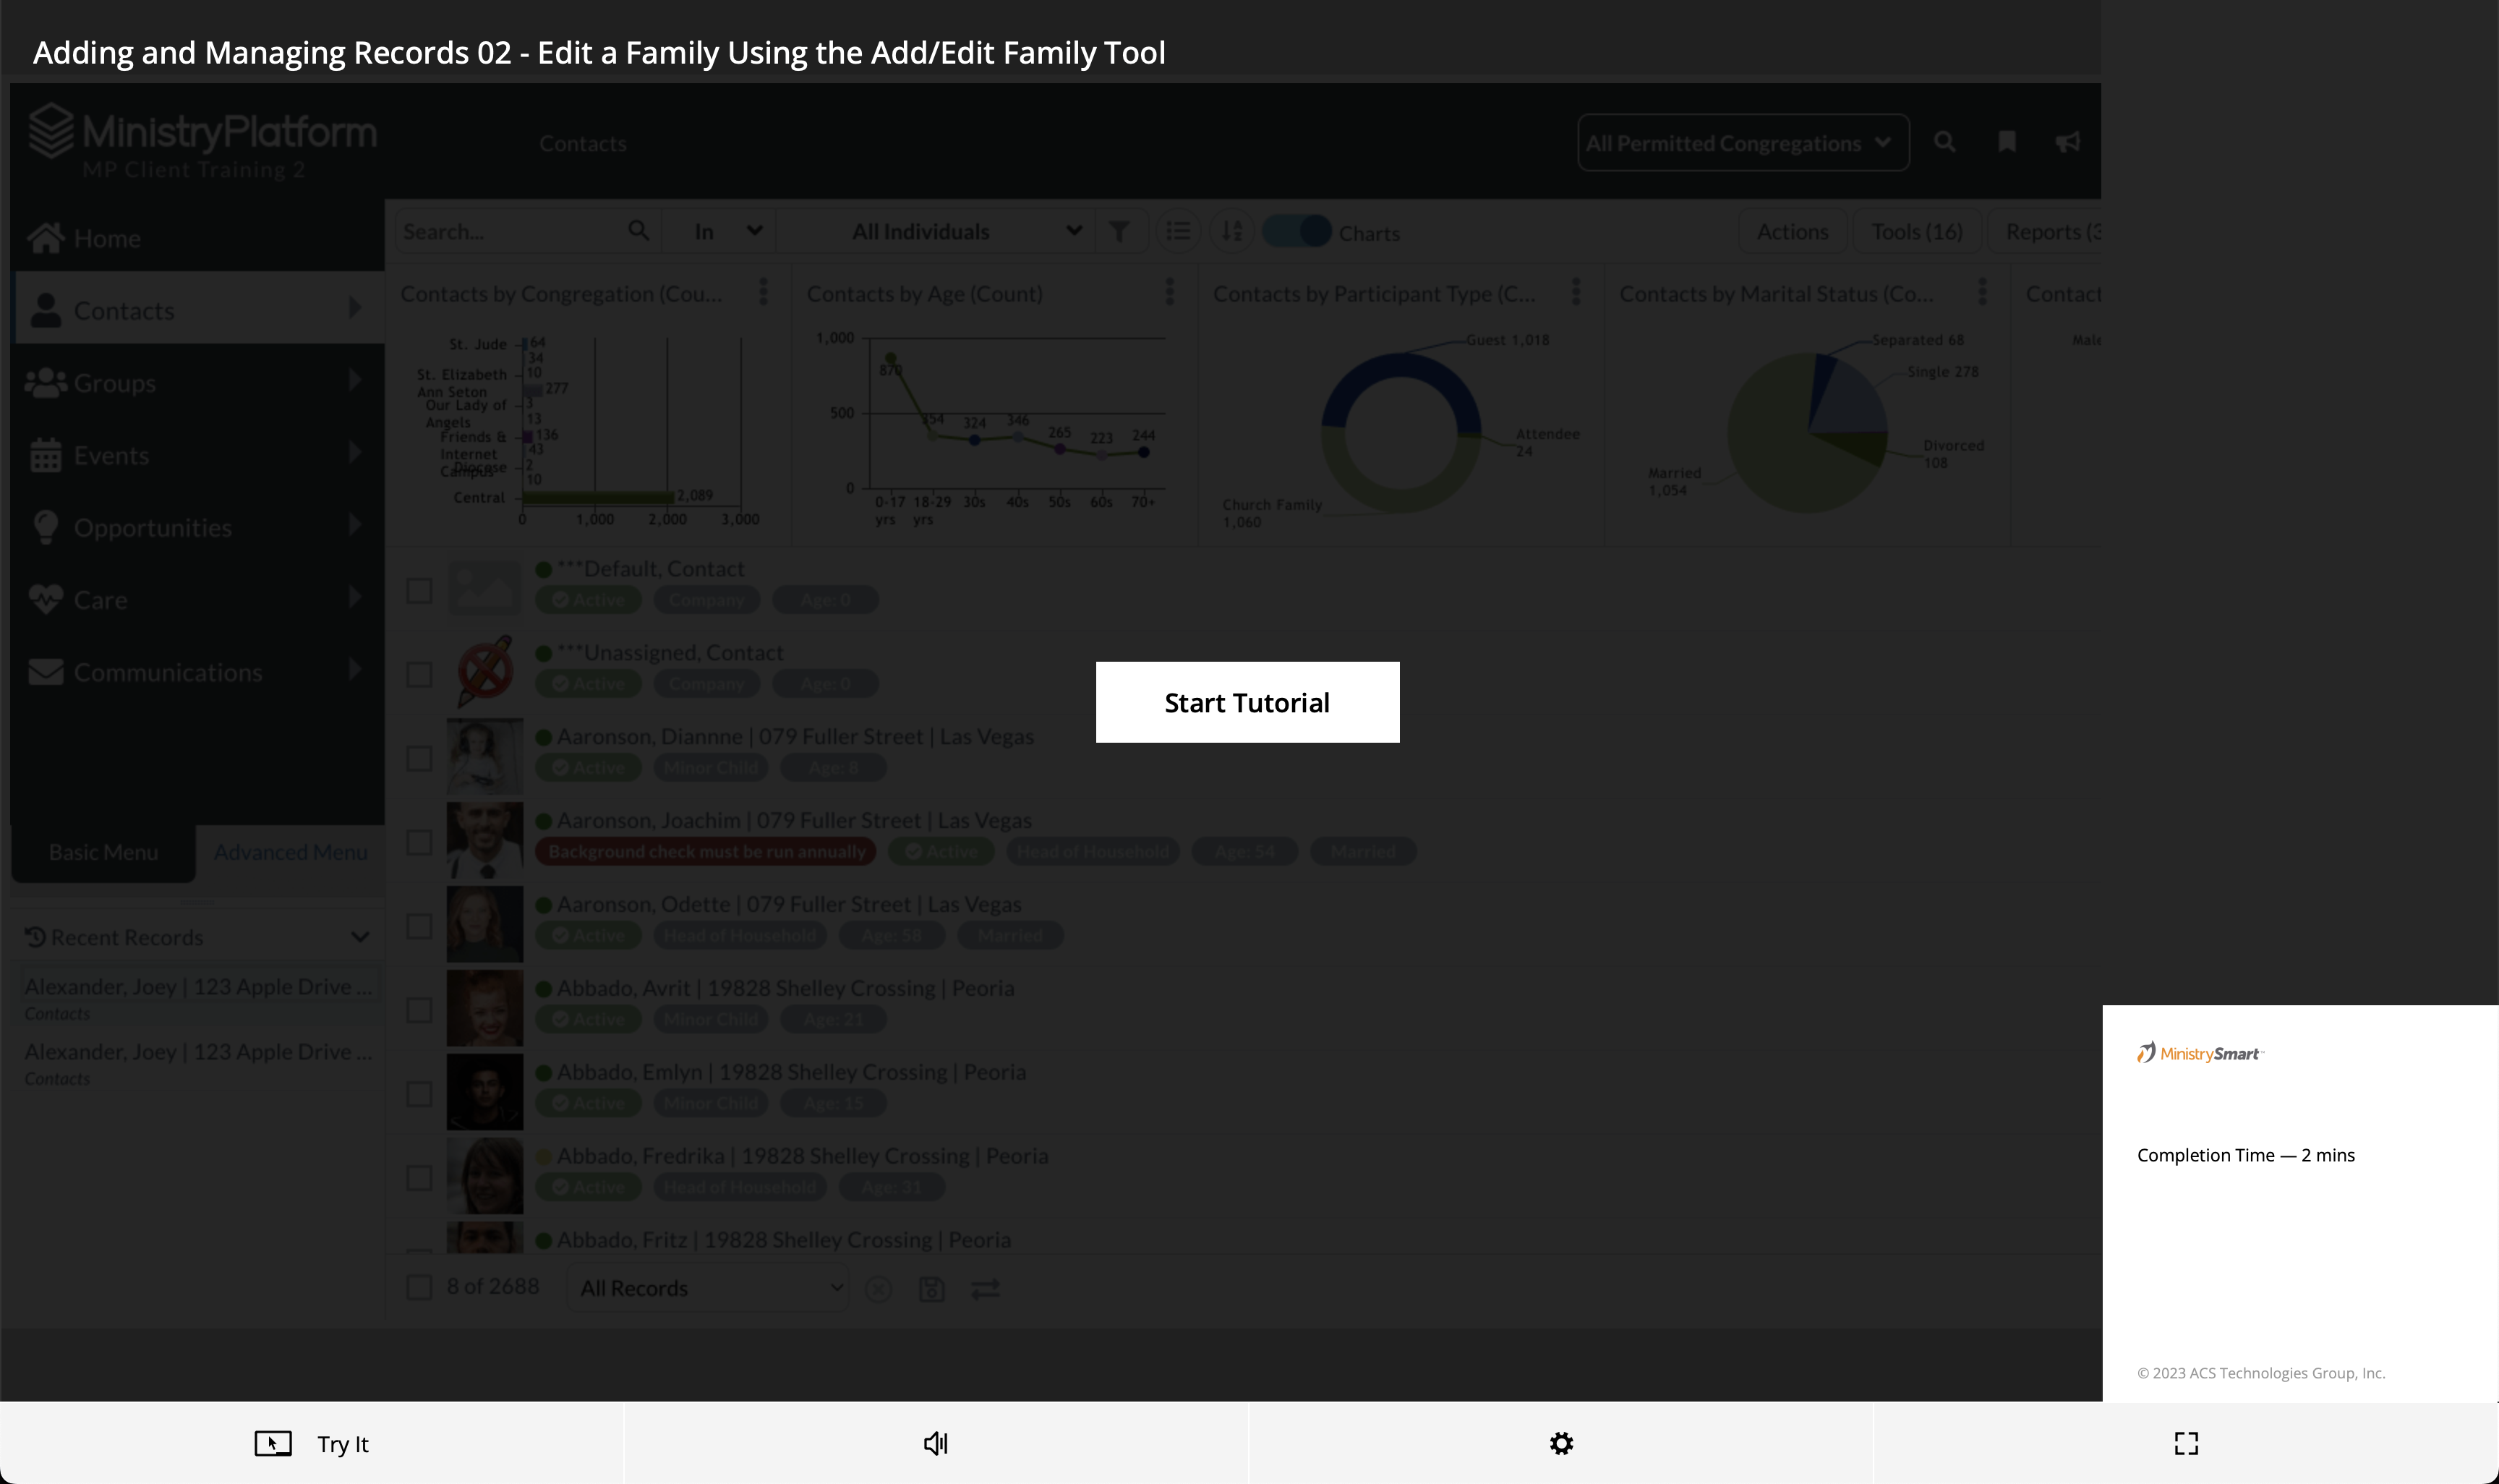This screenshot has height=1484, width=2499.
Task: Click inside the Search input field
Action: coord(510,232)
